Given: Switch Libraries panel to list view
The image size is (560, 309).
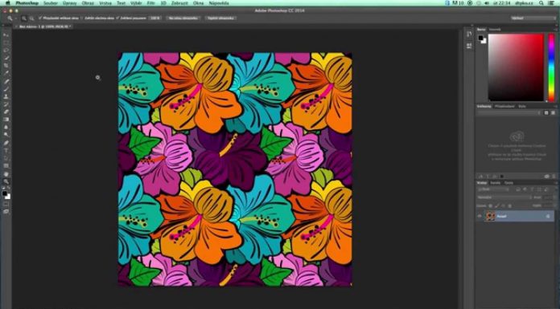Looking at the screenshot, I should [x=553, y=112].
